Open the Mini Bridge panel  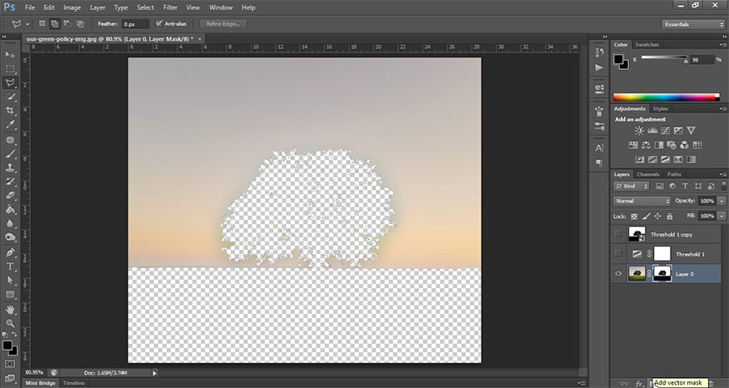(41, 383)
